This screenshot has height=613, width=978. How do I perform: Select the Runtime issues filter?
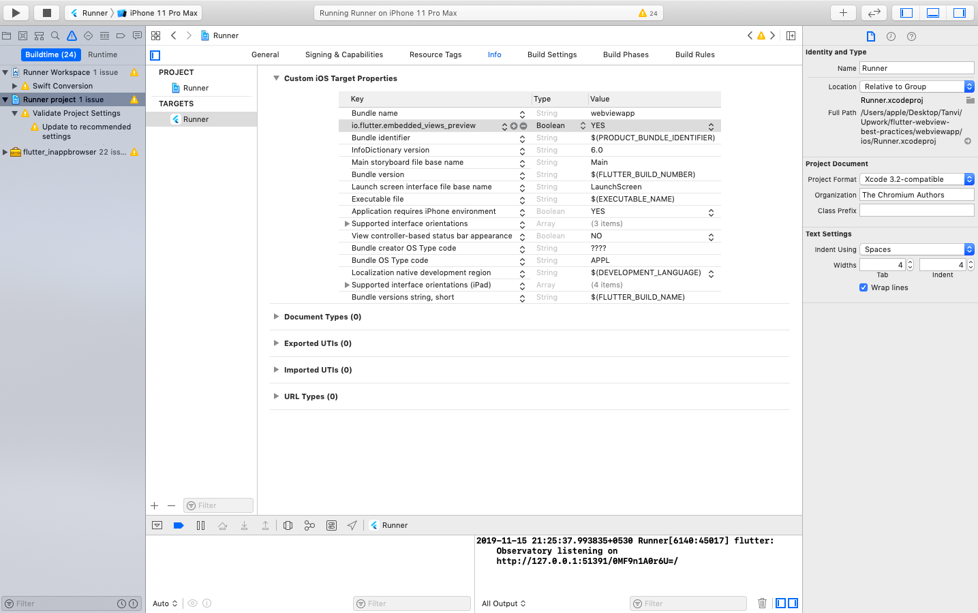click(102, 54)
